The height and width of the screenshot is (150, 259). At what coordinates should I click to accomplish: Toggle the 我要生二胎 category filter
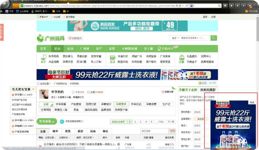(x=61, y=110)
